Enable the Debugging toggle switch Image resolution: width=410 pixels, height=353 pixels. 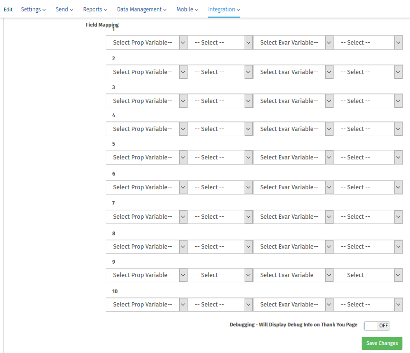coord(376,325)
